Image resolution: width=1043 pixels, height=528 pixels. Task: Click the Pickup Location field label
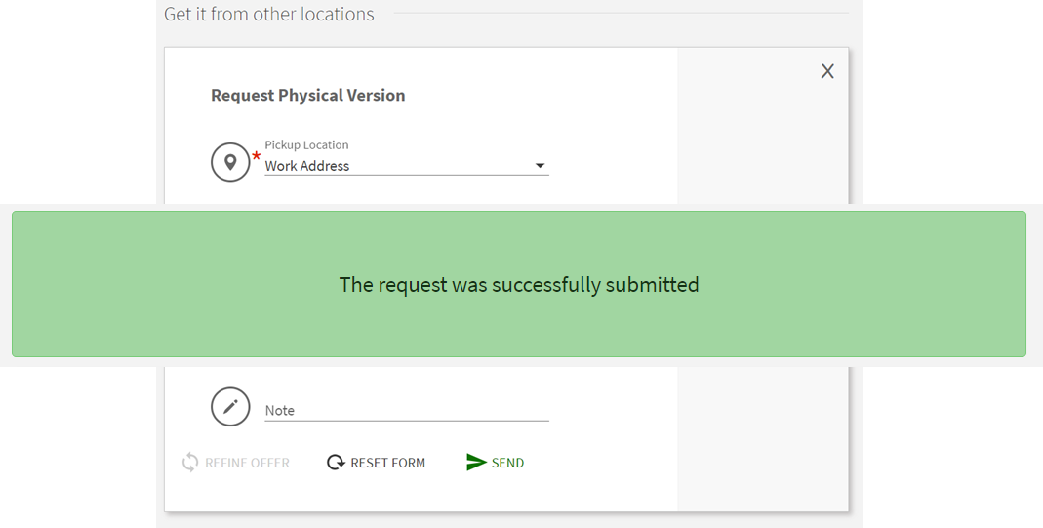[306, 144]
